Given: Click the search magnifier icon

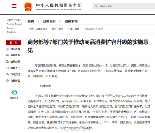Looking at the screenshot, I should (x=96, y=6).
